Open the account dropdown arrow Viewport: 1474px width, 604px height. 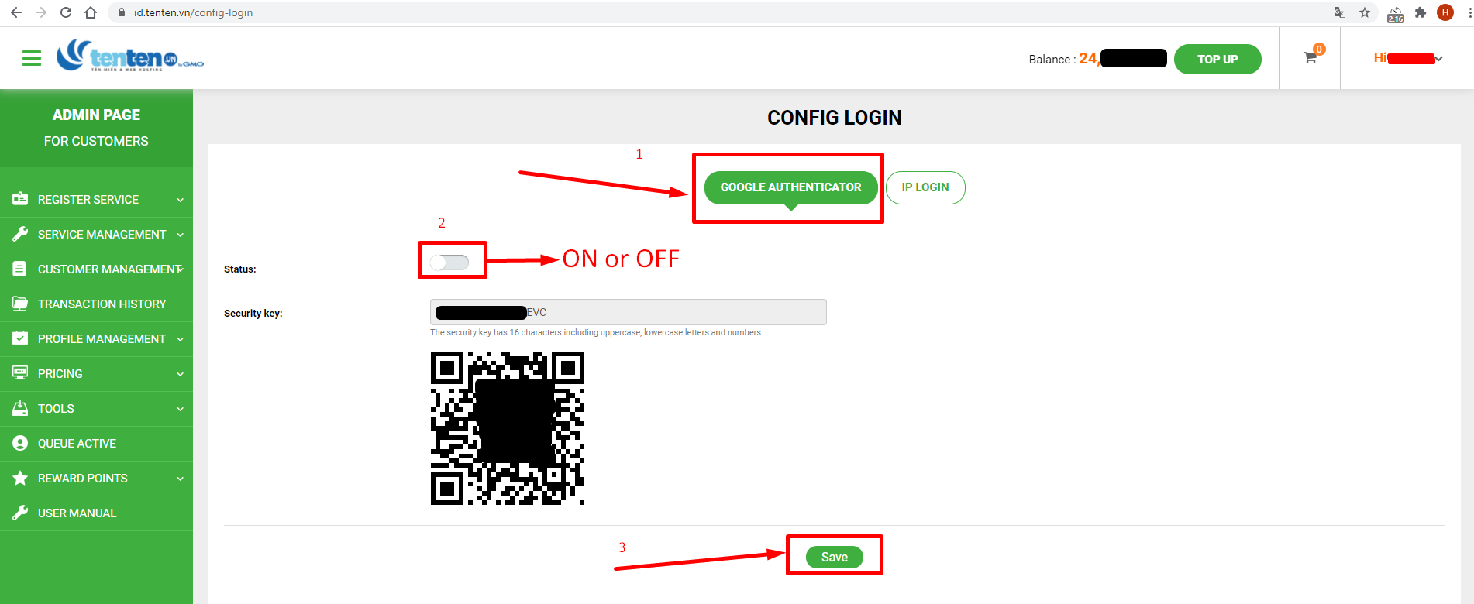click(x=1438, y=59)
